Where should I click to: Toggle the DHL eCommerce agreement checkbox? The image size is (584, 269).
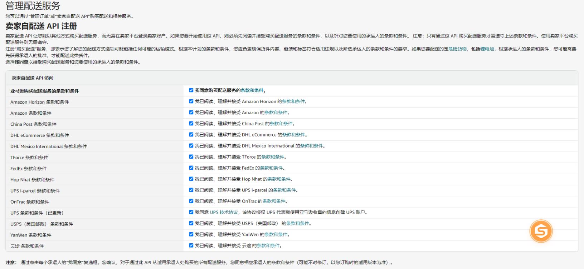(191, 135)
